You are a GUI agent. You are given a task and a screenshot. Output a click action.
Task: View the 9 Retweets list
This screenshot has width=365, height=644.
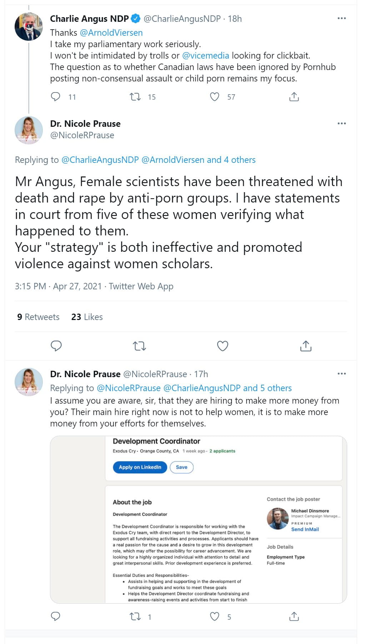pos(38,317)
